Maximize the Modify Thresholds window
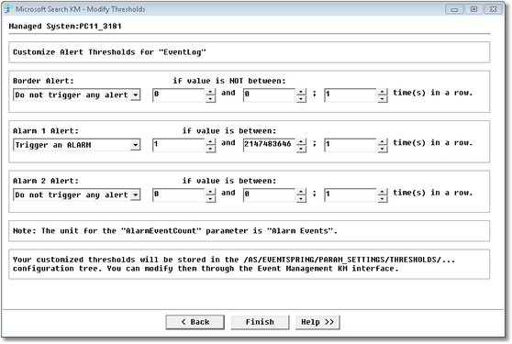This screenshot has height=344, width=512. tap(473, 9)
